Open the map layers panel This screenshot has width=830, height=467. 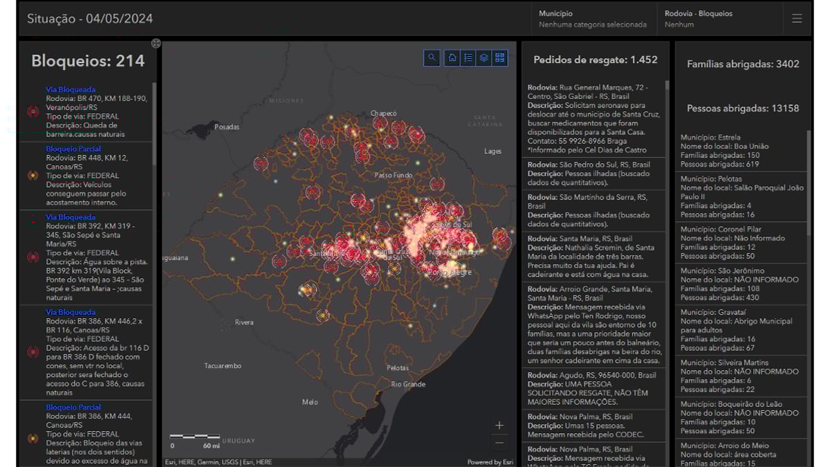pos(484,58)
